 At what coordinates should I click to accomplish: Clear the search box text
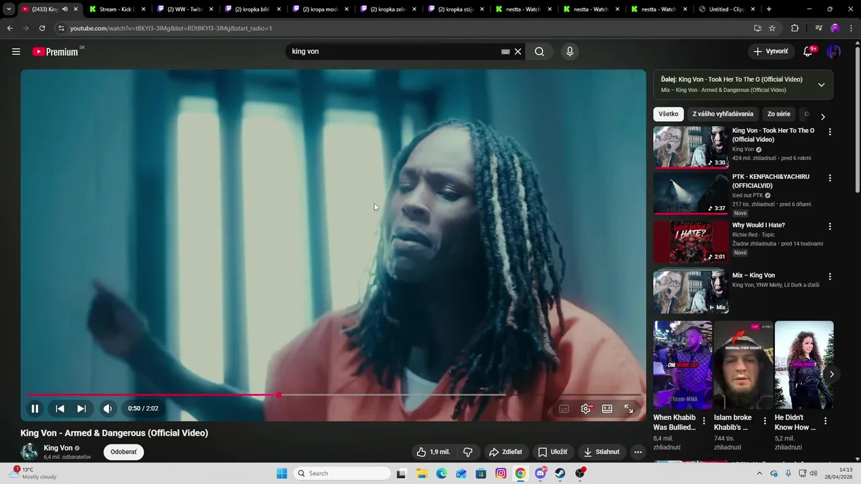pos(518,52)
